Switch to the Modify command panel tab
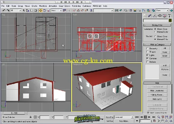174x124 pixels. point(150,16)
